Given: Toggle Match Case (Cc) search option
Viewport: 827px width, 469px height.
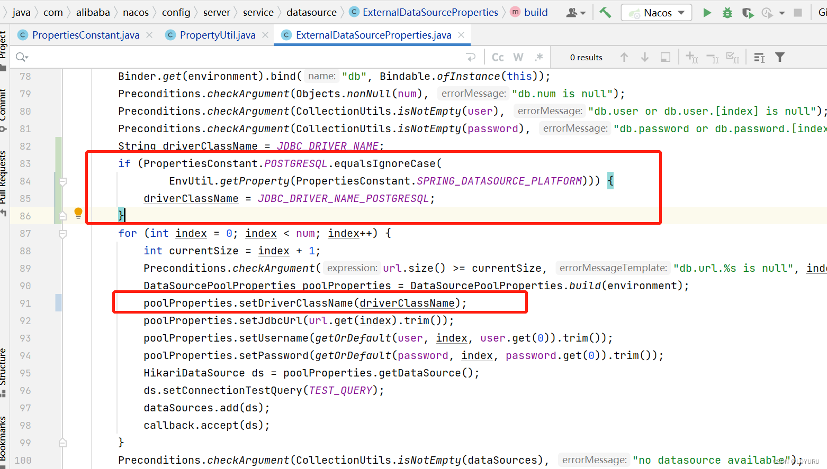Looking at the screenshot, I should tap(498, 57).
